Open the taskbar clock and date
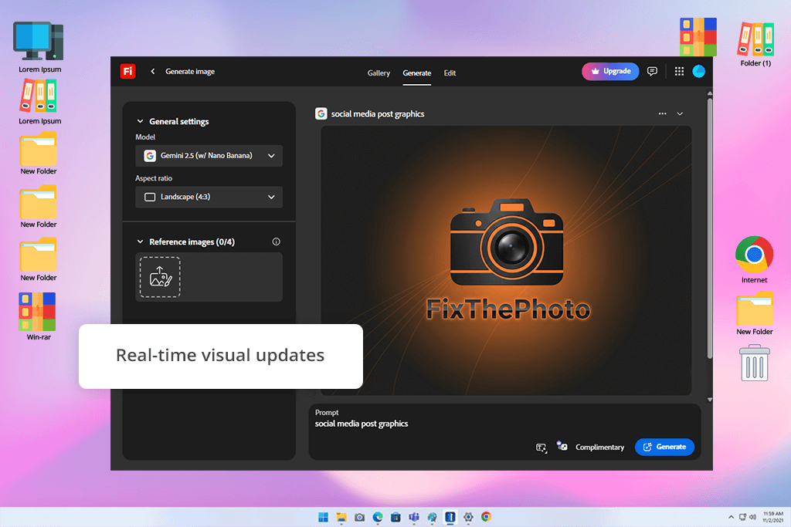The height and width of the screenshot is (527, 791). 772,517
